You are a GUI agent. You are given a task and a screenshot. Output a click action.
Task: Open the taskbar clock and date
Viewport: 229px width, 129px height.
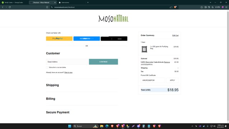(220, 126)
